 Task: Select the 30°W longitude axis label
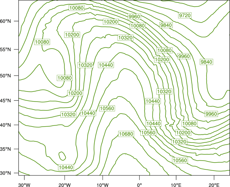[24, 185]
